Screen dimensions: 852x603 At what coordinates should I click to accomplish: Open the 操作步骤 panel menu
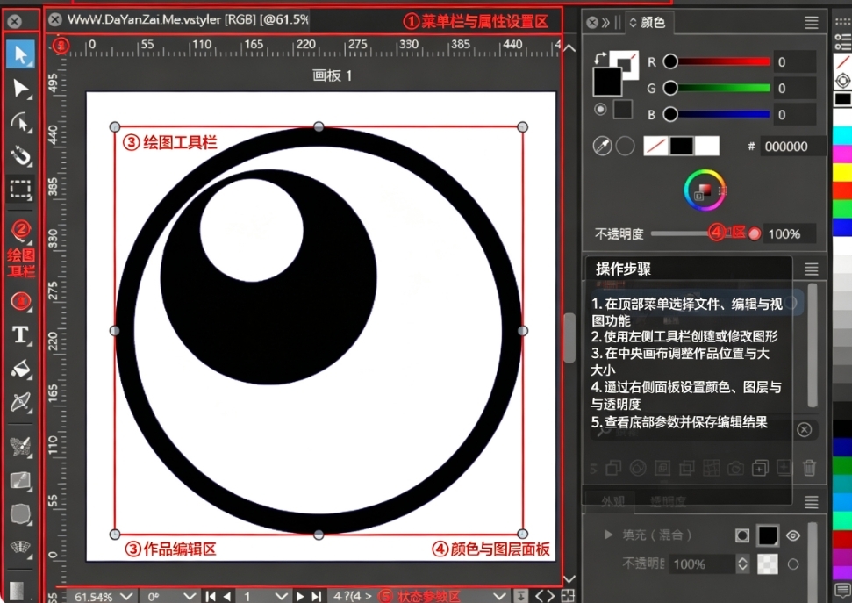(812, 269)
